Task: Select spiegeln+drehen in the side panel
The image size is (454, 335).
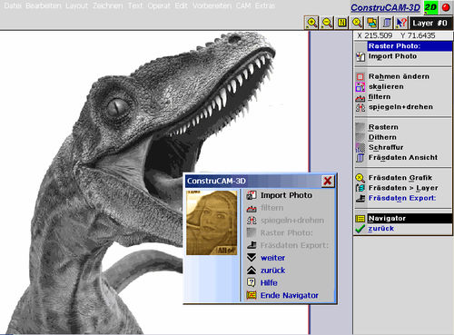Action: 400,107
